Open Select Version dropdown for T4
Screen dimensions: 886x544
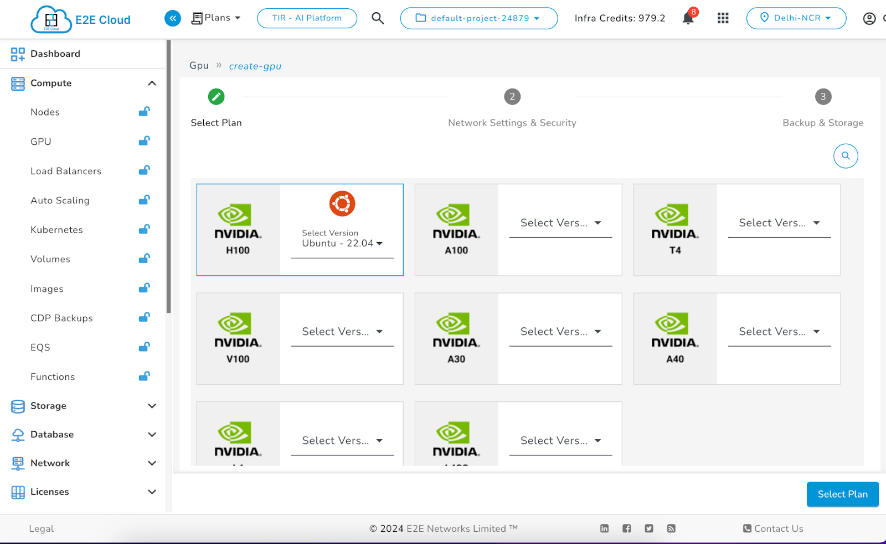(x=779, y=223)
